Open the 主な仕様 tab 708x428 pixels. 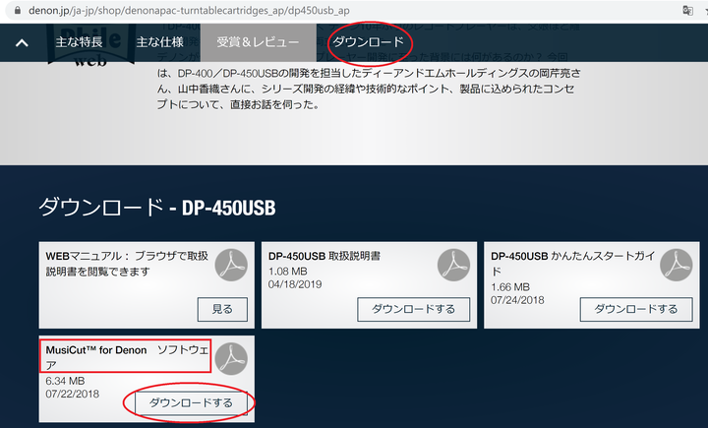[160, 42]
